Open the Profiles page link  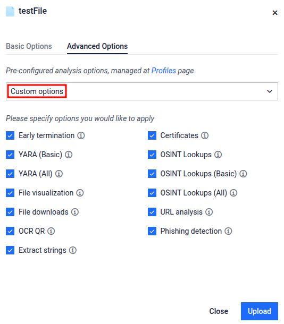pyautogui.click(x=164, y=71)
